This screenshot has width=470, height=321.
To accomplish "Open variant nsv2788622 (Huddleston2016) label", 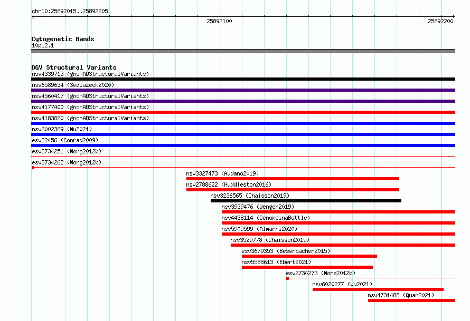I will pyautogui.click(x=229, y=184).
